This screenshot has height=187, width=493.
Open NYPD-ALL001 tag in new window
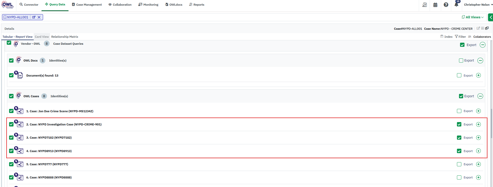point(34,17)
